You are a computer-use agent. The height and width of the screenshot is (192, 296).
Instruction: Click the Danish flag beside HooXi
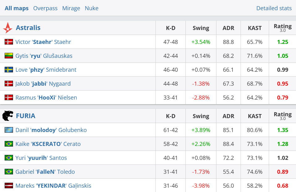[x=9, y=97]
